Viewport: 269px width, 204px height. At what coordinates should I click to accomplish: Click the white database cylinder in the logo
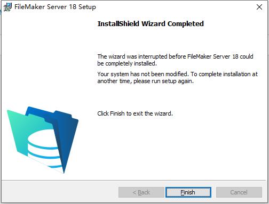pyautogui.click(x=44, y=148)
